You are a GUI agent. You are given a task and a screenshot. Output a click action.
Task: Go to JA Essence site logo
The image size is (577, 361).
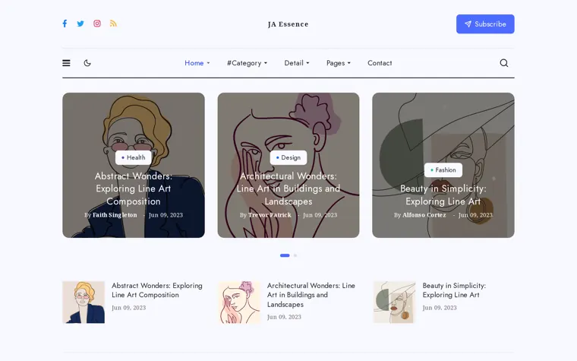coord(288,24)
